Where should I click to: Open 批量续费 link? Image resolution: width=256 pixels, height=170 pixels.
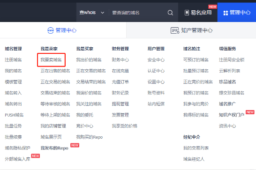coord(13,137)
